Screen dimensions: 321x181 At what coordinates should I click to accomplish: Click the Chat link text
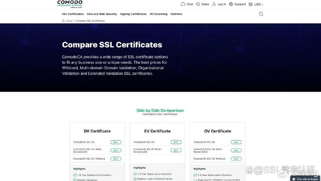(190, 4)
